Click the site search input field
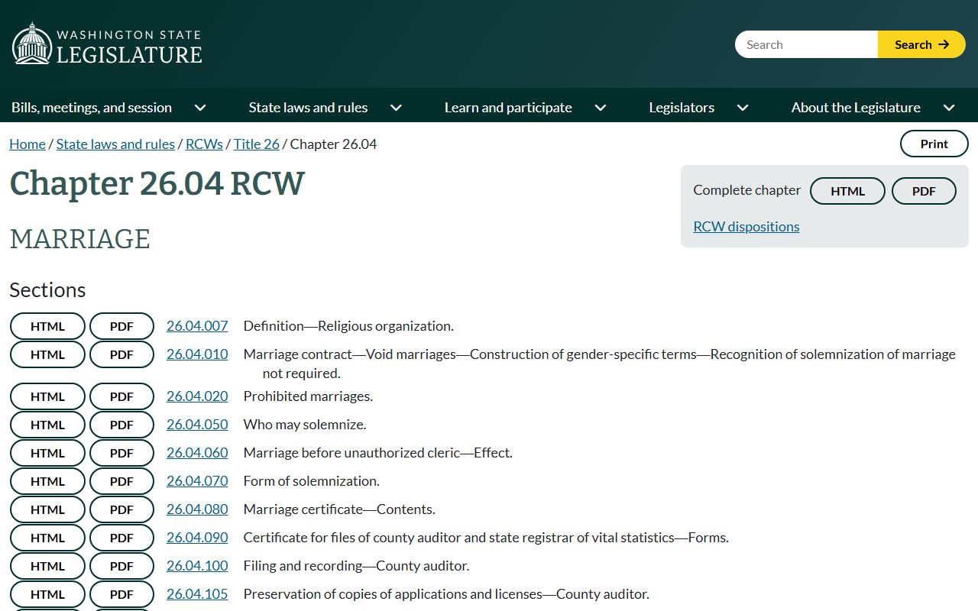Screen dimensions: 978x611 click(x=806, y=44)
